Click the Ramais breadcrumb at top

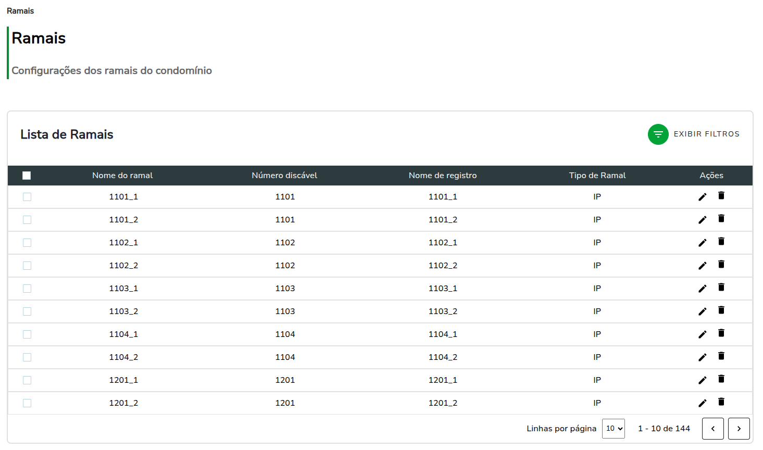(20, 11)
